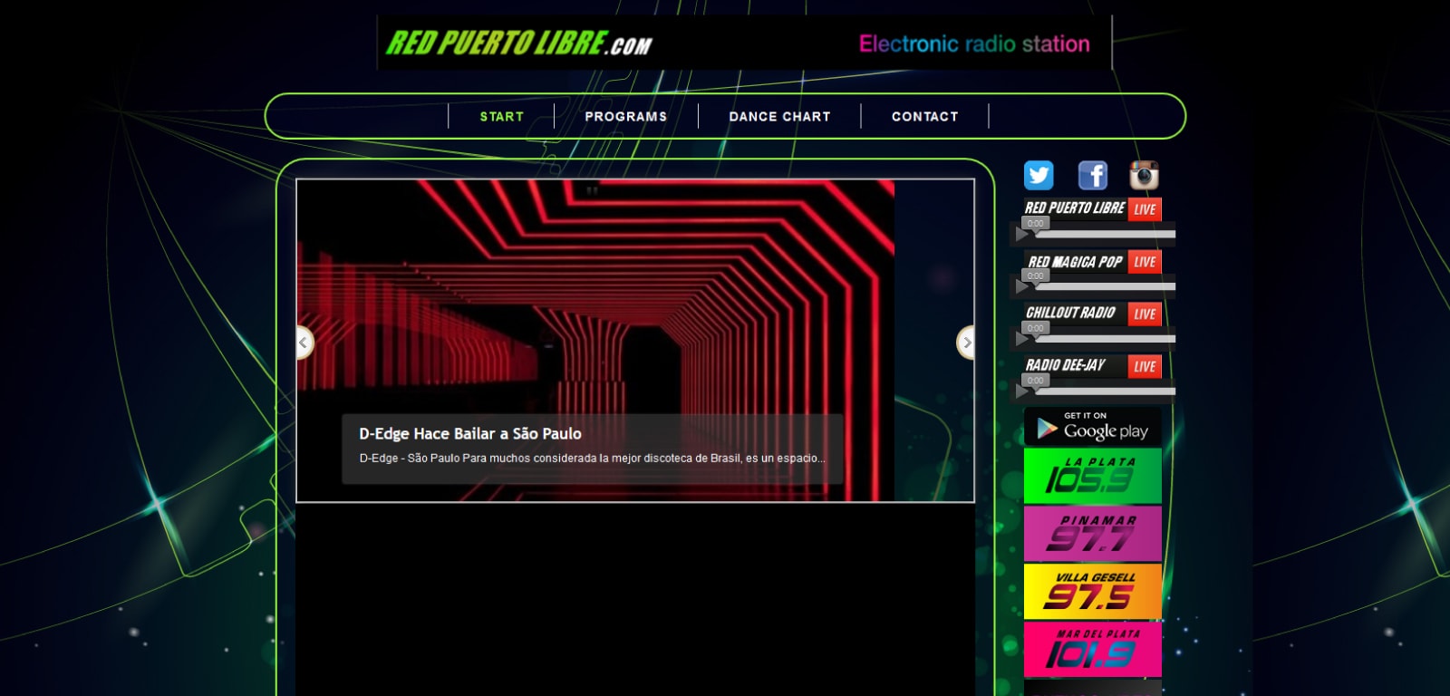Play the Red Magica Pop live stream

1022,287
